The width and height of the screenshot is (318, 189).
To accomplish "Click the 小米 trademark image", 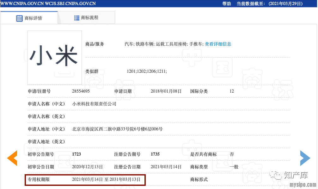I will point(55,57).
